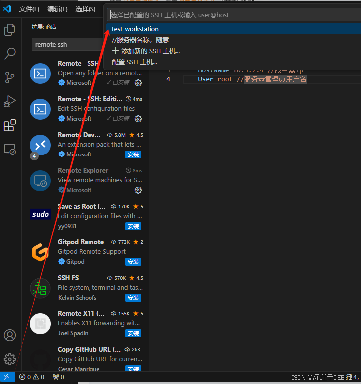Choose 配置 SSH 主机...
Screen dimensions: 361x384
point(234,62)
